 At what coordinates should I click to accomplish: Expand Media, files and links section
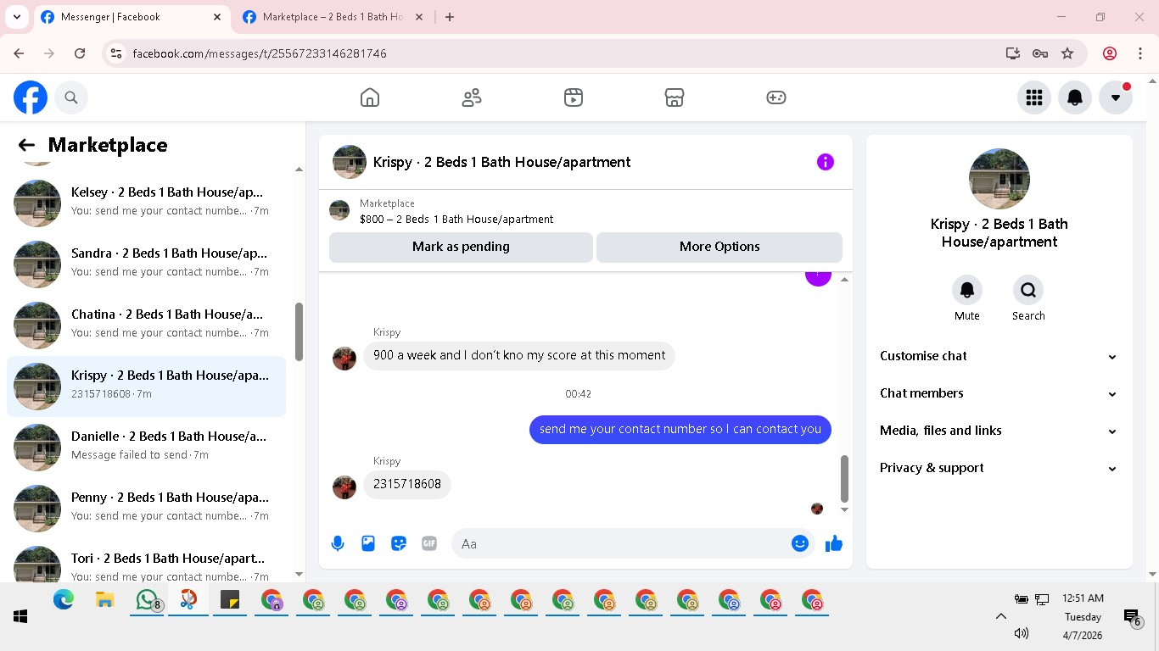coord(999,431)
